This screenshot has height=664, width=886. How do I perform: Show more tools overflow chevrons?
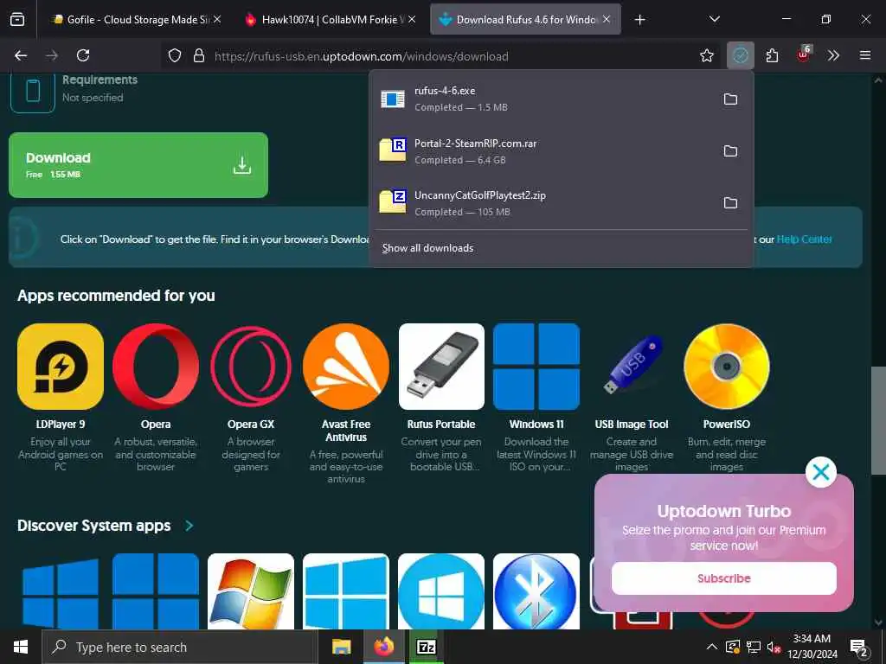point(833,55)
